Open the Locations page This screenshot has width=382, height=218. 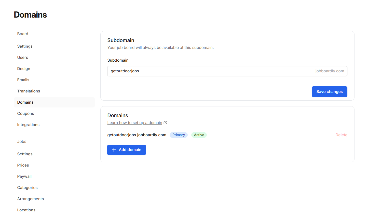[26, 210]
